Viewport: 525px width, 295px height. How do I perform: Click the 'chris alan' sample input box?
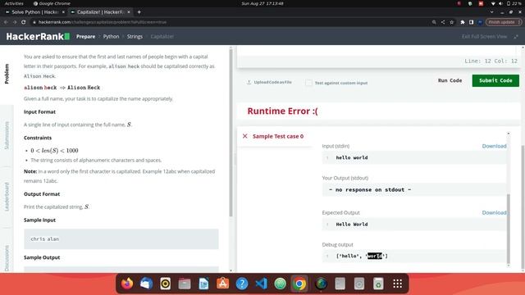(121, 238)
